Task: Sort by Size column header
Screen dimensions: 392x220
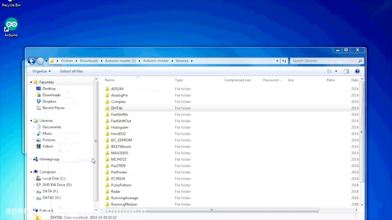Action: [291, 80]
